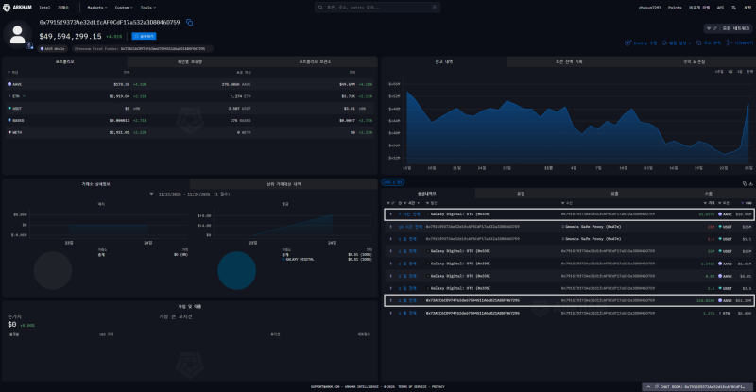This screenshot has width=756, height=392.
Task: Open the Custom dropdown in top navigation
Action: (x=122, y=7)
